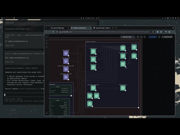
Task: Open the volume icon in system tray
Action: 175,18
